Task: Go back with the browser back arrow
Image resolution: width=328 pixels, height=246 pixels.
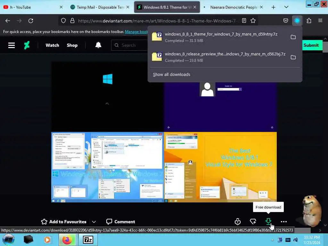Action: point(8,21)
